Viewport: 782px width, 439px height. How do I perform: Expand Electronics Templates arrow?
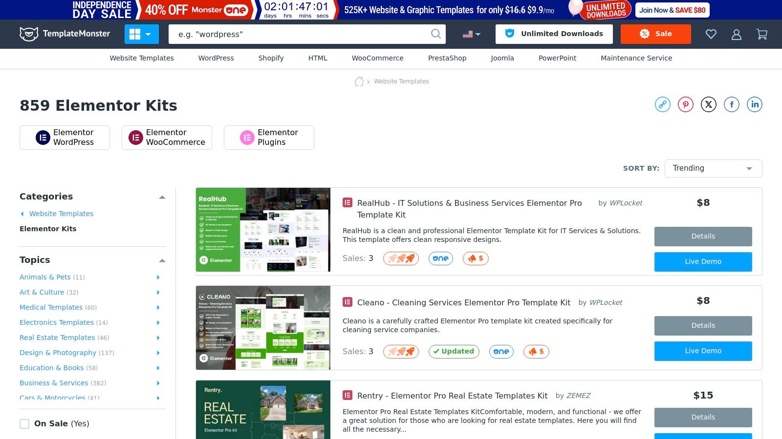pyautogui.click(x=158, y=322)
